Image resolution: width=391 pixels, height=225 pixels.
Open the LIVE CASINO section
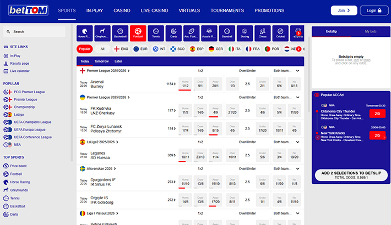[154, 10]
